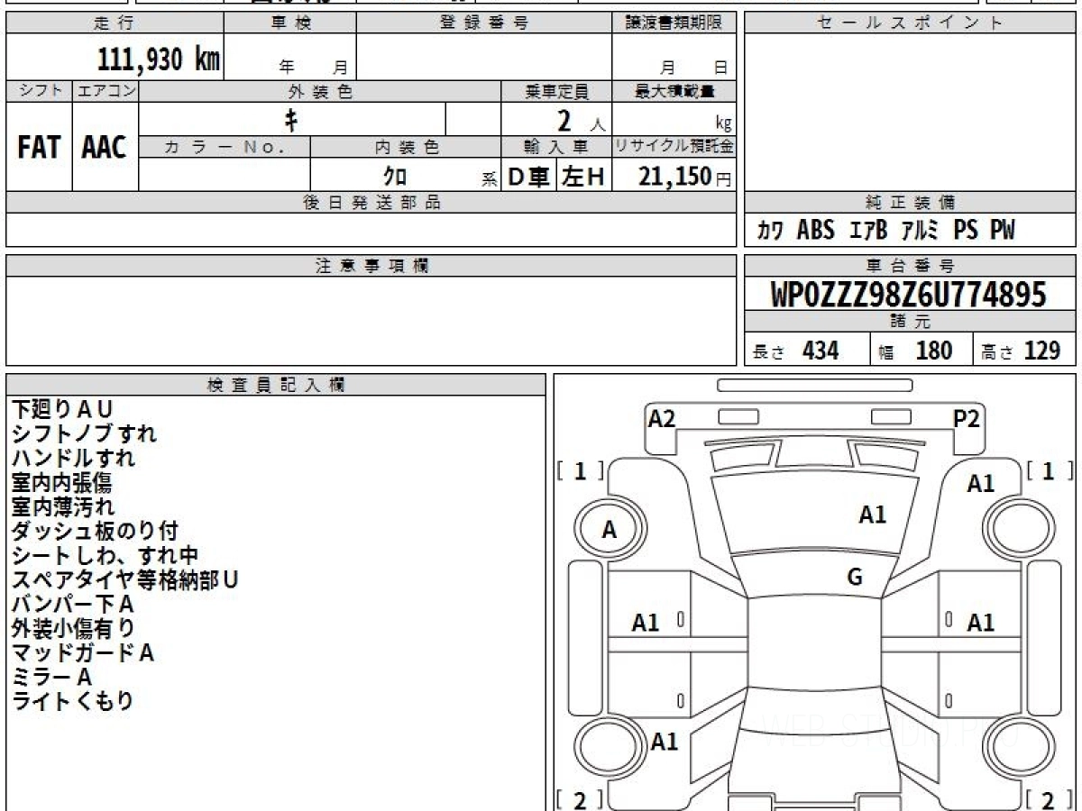
Task: Select the 登録番号 header
Action: (x=483, y=23)
